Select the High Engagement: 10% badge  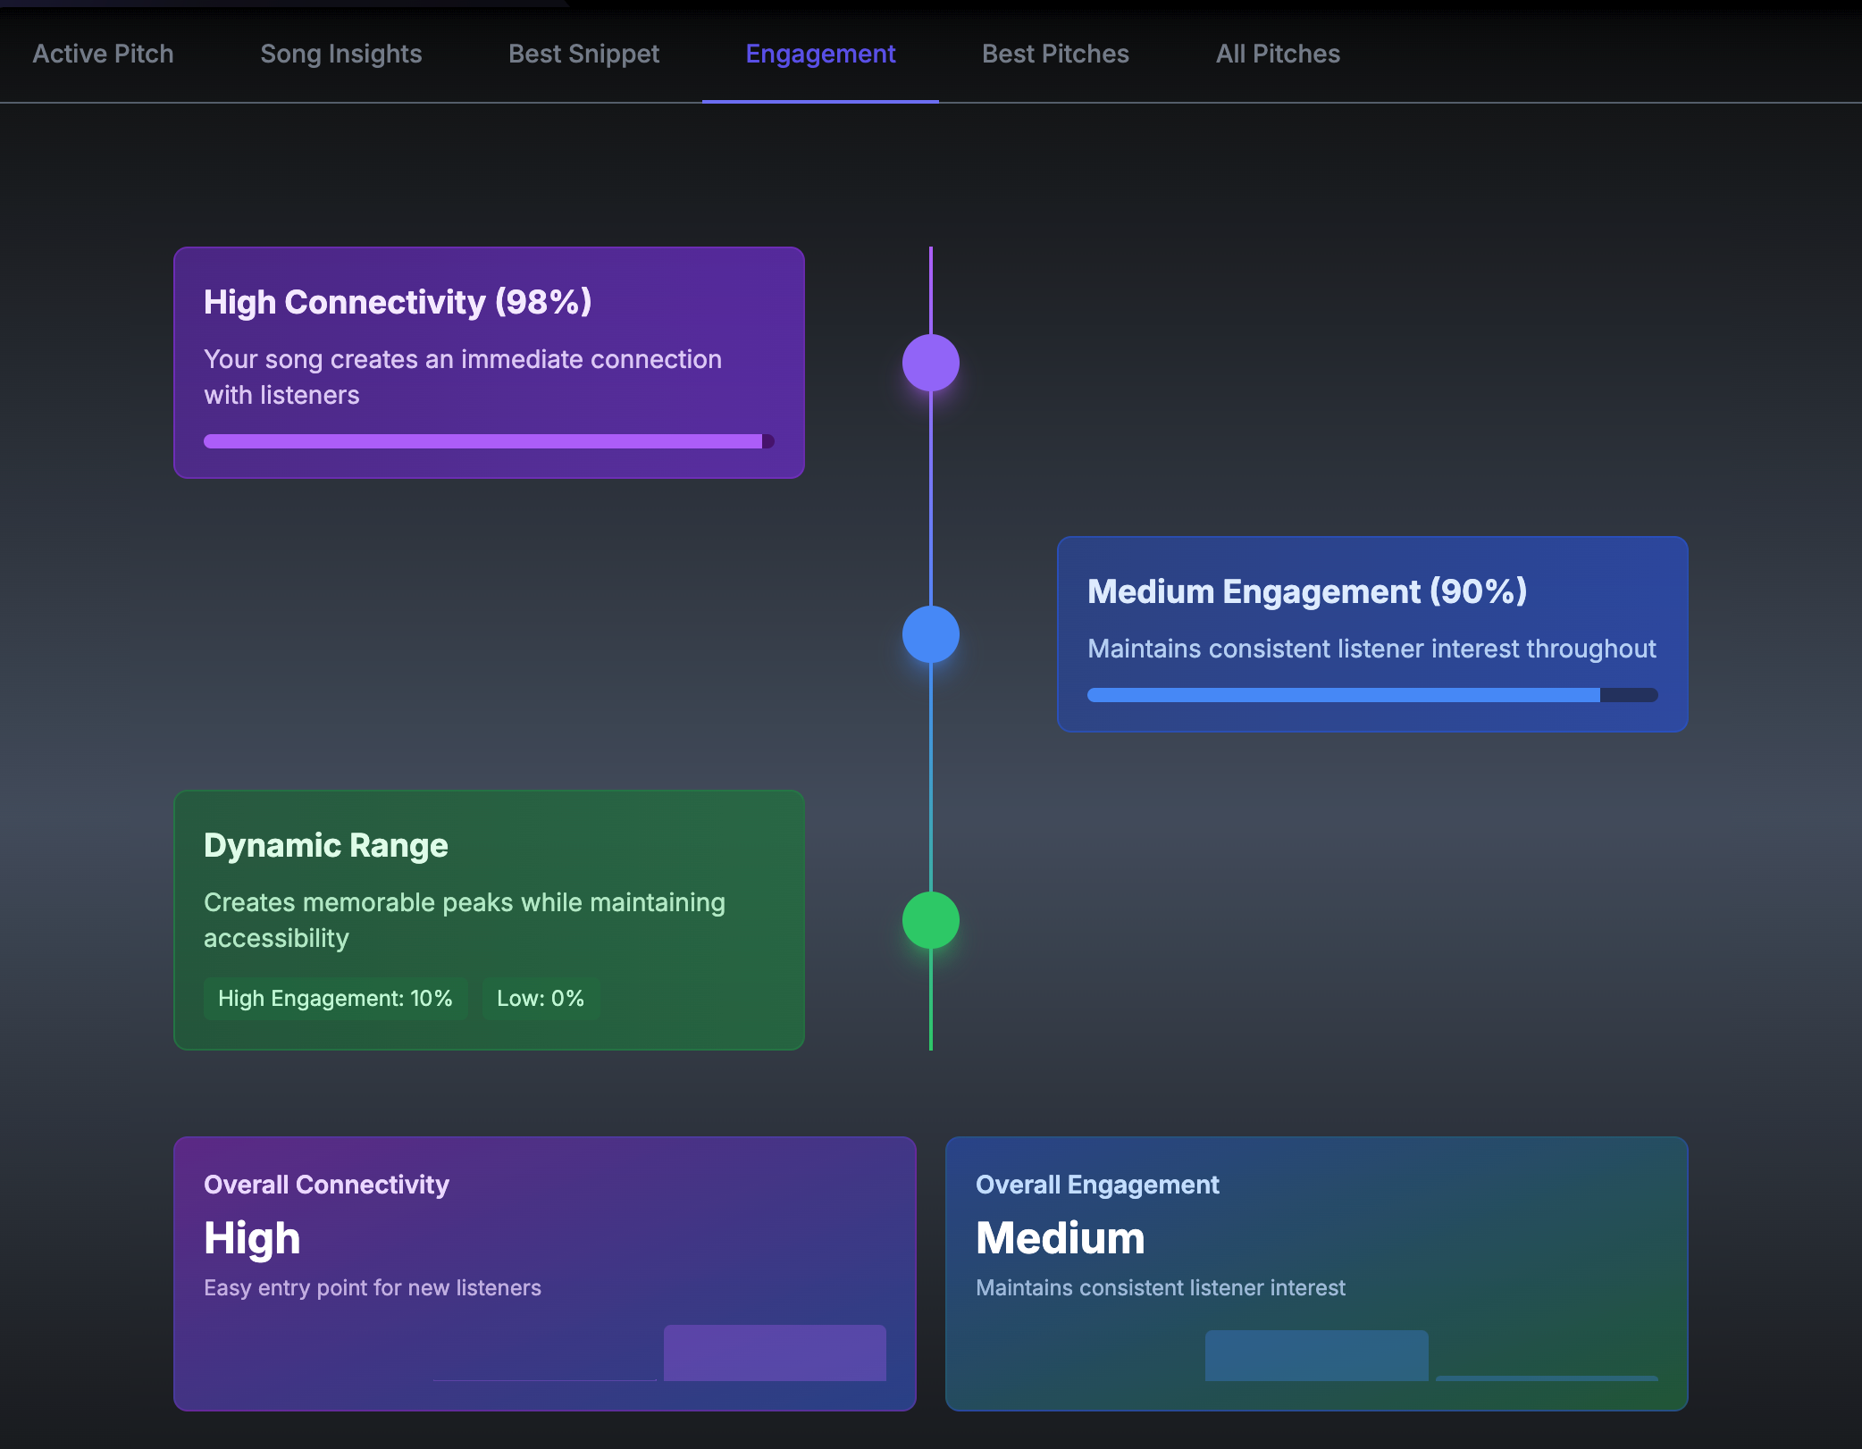(x=335, y=999)
